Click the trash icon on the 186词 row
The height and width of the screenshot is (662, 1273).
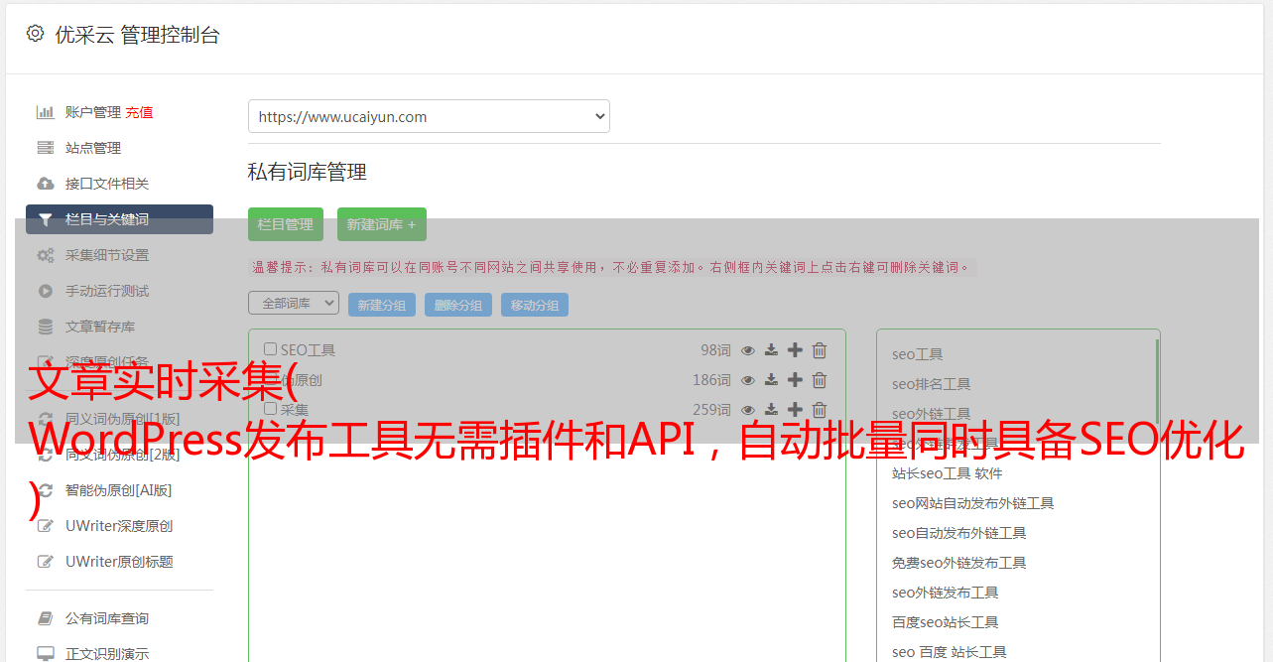tap(820, 380)
